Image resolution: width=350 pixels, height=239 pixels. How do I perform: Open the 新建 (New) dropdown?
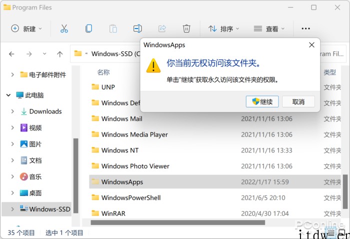[x=26, y=28]
